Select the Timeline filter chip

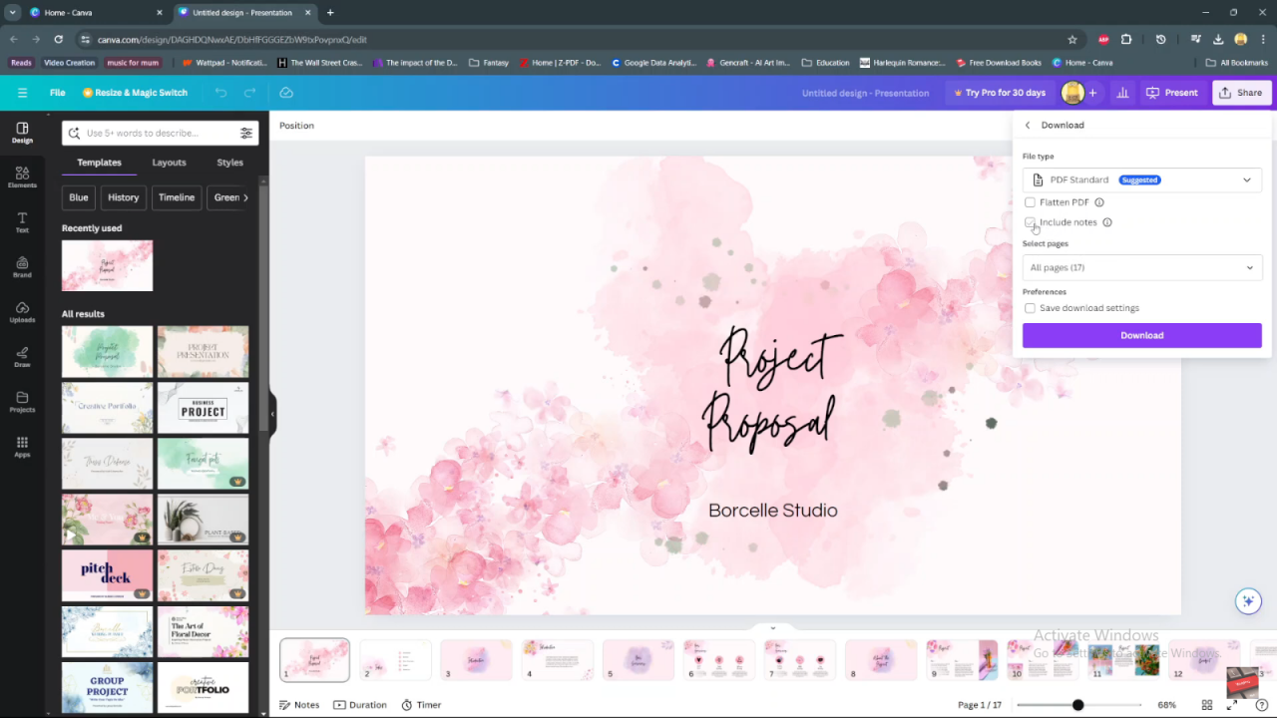click(x=177, y=197)
